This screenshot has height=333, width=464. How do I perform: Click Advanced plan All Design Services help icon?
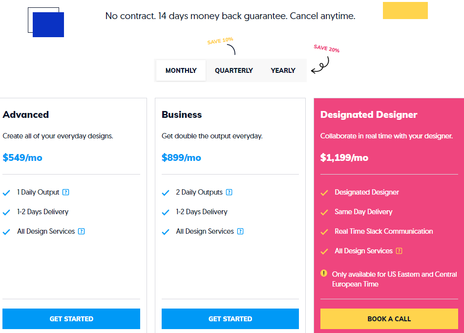pos(82,231)
